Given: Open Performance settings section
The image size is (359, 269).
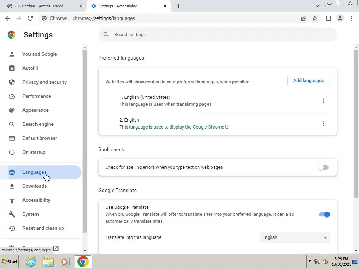Looking at the screenshot, I should [x=36, y=96].
